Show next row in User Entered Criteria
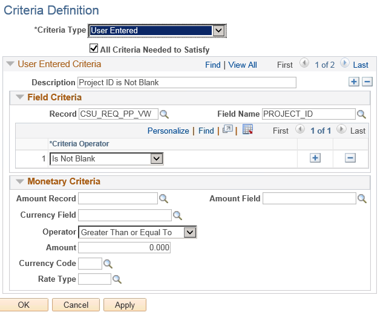386x315 pixels. 345,63
